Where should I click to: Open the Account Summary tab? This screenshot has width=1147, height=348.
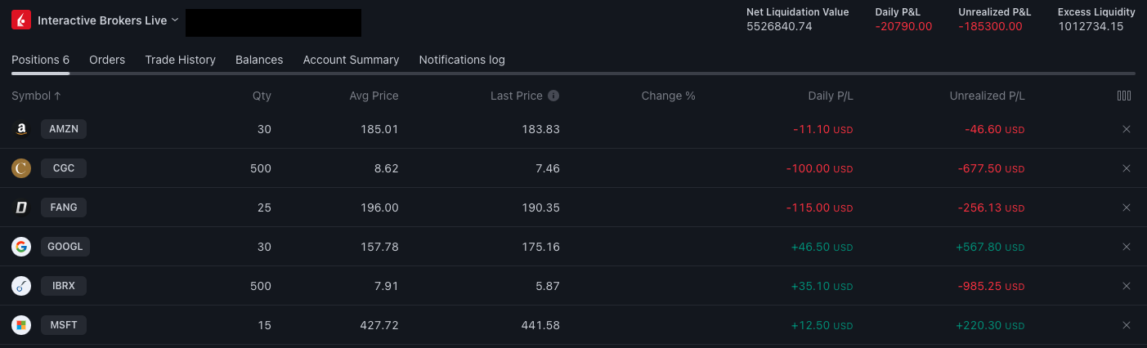click(x=351, y=60)
